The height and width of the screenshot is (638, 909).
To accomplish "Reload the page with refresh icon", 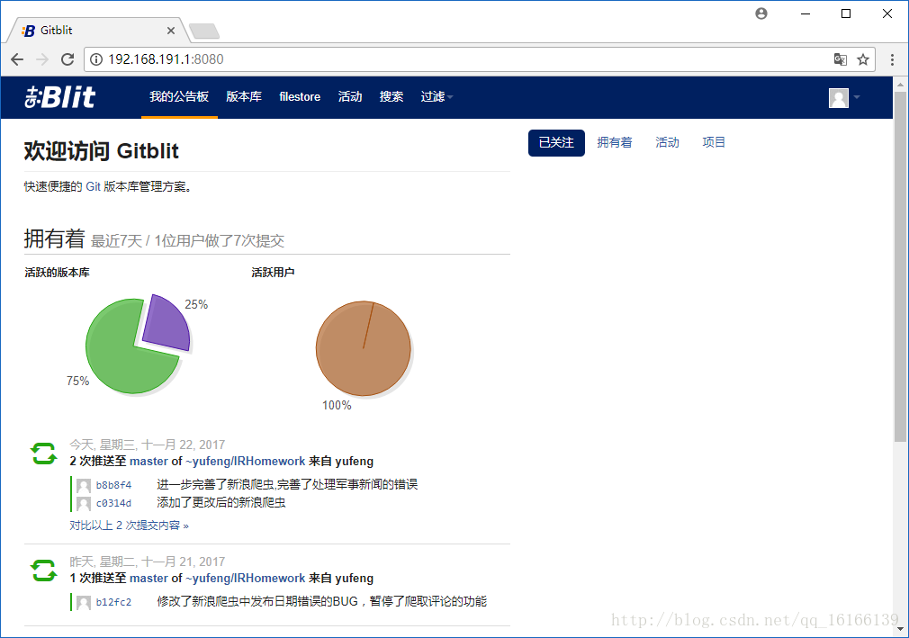I will (x=67, y=59).
